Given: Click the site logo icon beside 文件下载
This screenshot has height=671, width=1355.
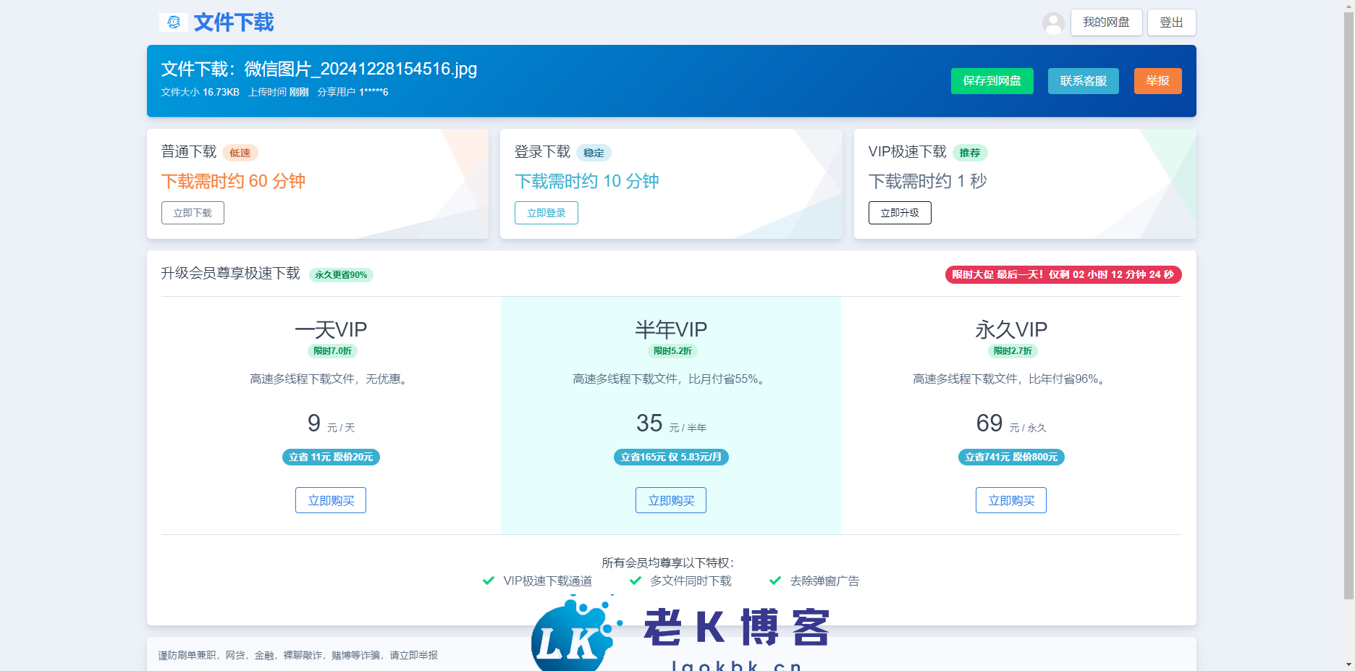Looking at the screenshot, I should click(x=174, y=22).
